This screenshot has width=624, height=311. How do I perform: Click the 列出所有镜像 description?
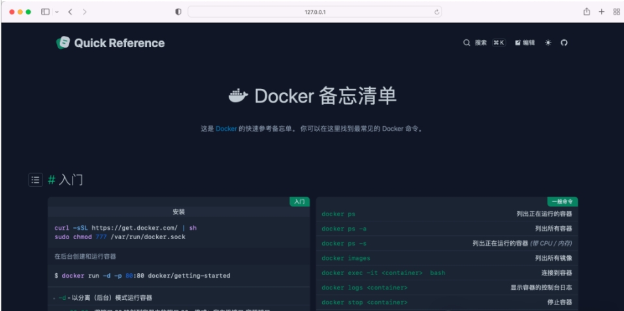(x=553, y=258)
